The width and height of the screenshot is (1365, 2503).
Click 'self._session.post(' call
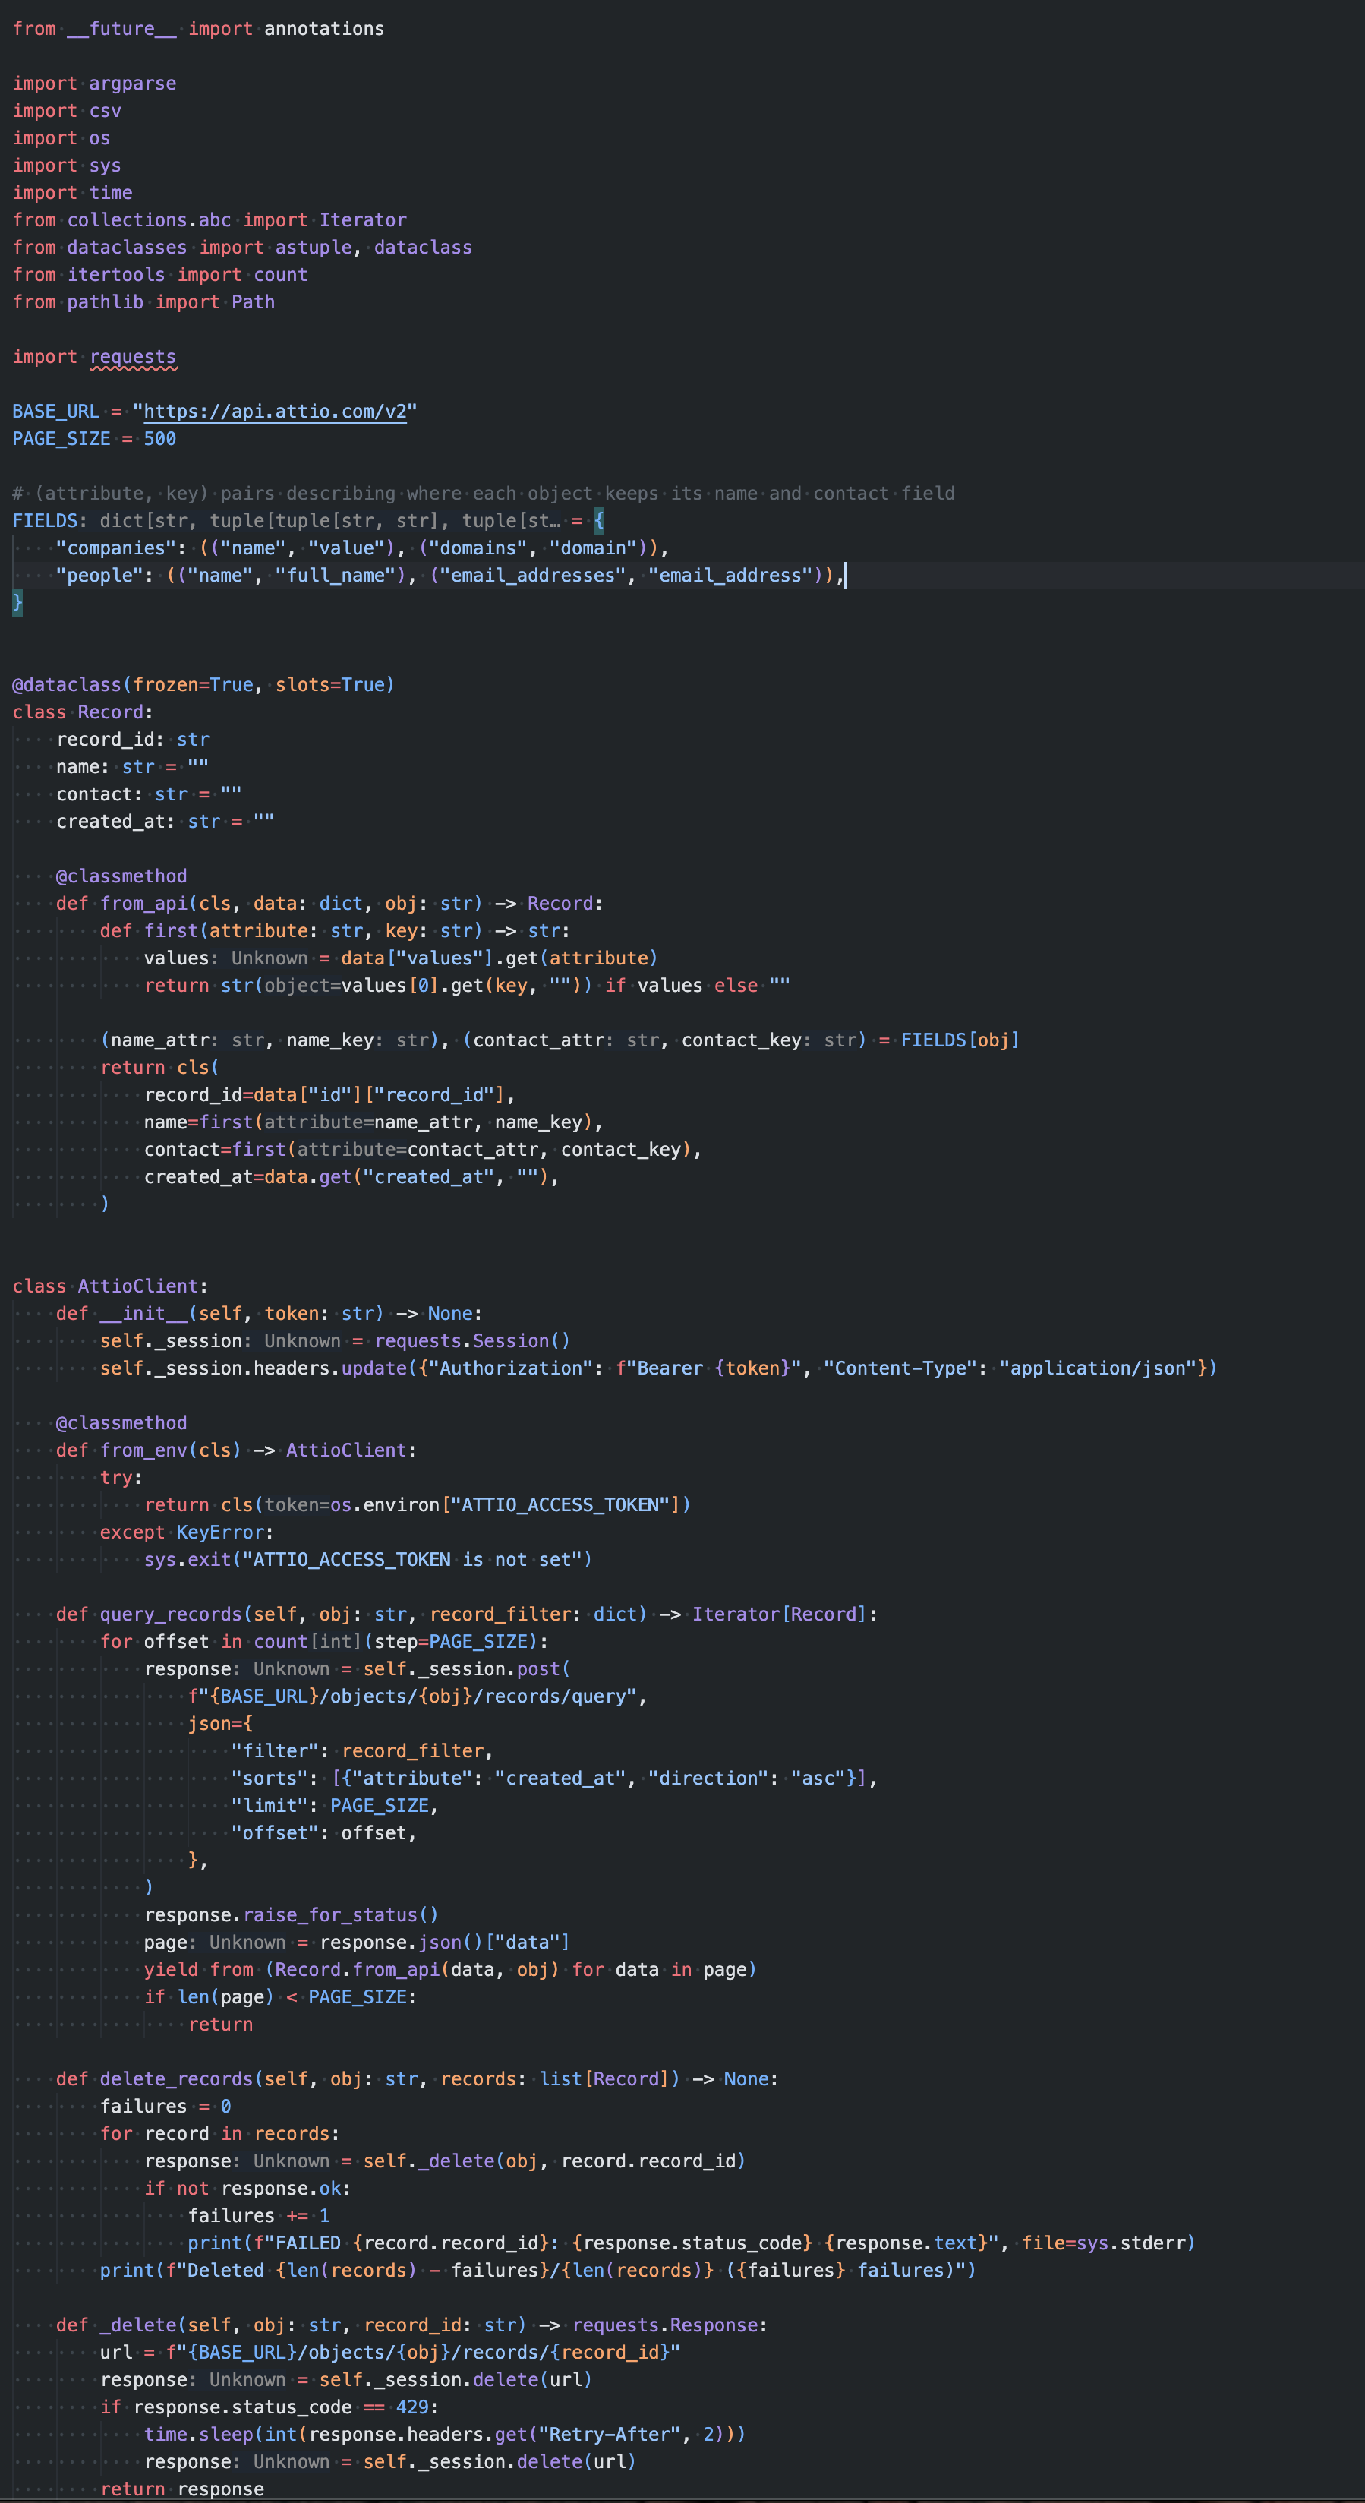pyautogui.click(x=466, y=1668)
